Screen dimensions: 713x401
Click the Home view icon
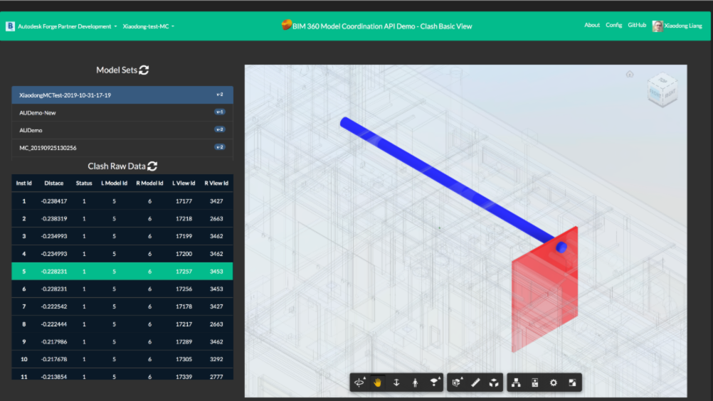point(630,74)
